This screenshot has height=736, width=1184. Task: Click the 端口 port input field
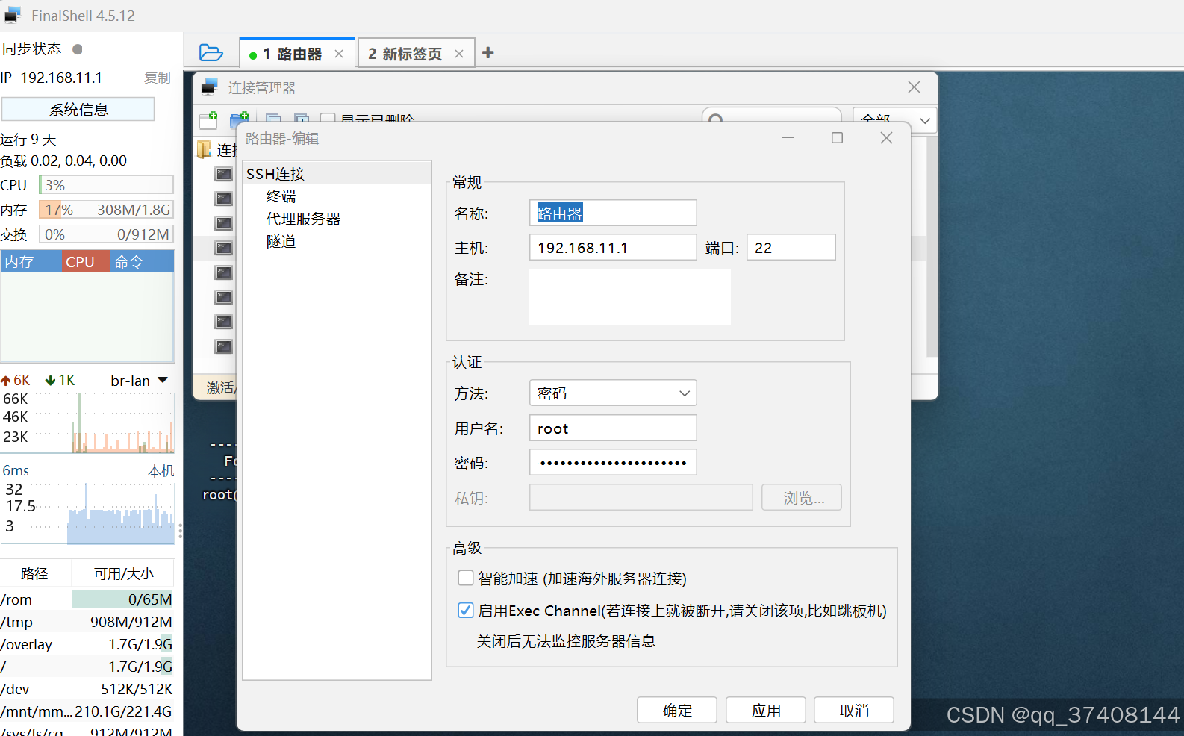click(791, 247)
